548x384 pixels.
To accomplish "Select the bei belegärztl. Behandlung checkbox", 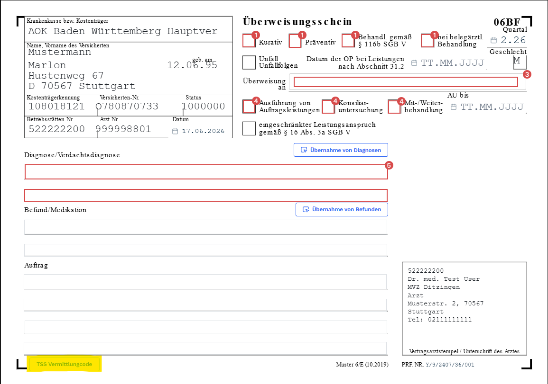I will [x=427, y=41].
